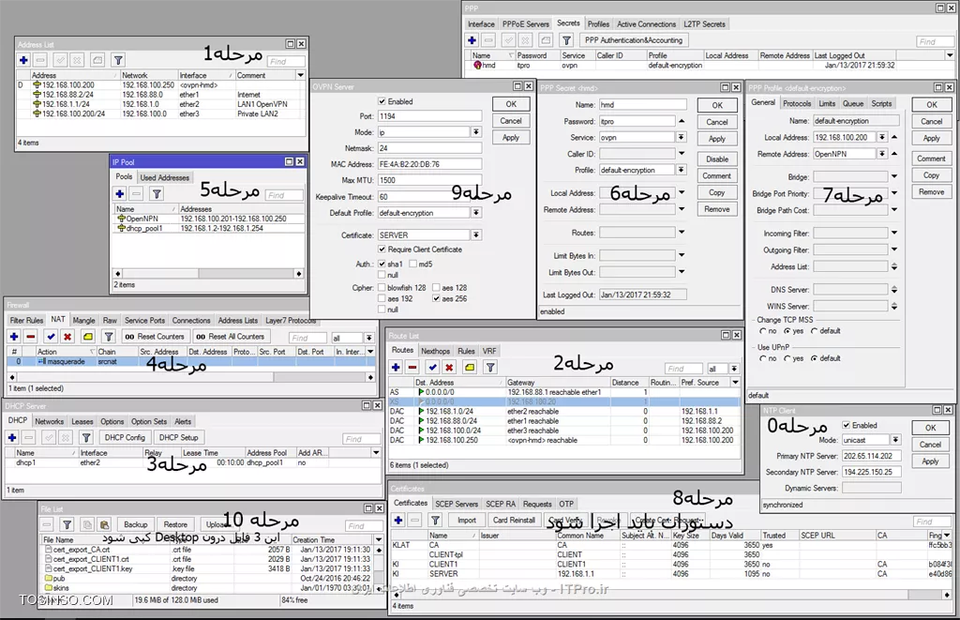Add a new pool in IP Pool window
Image resolution: width=960 pixels, height=620 pixels.
120,193
